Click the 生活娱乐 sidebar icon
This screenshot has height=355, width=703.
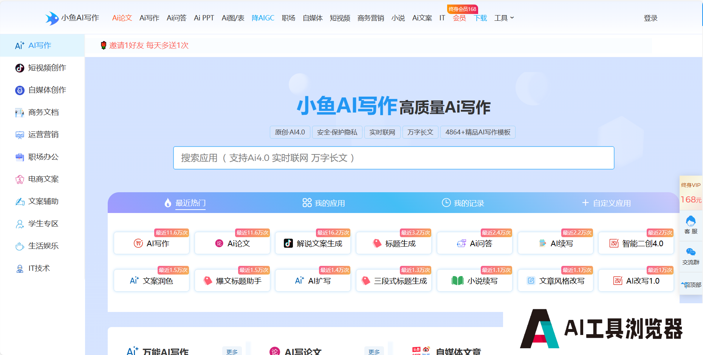20,246
